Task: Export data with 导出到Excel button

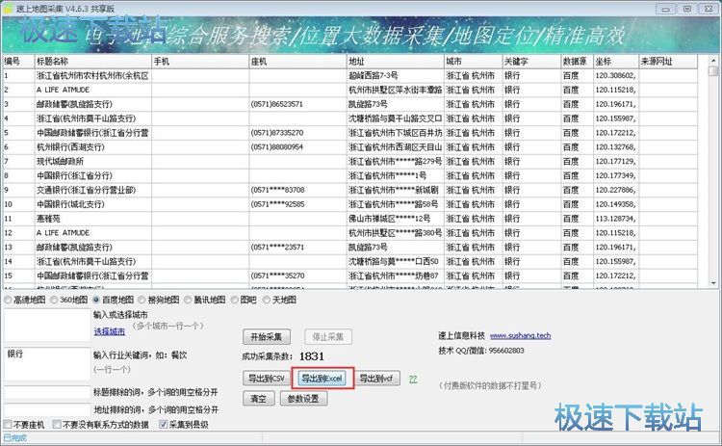Action: (322, 379)
